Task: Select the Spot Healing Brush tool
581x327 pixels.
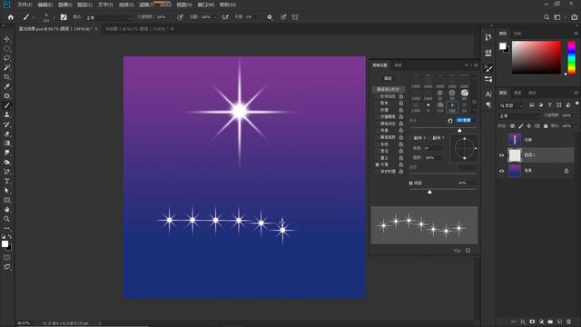Action: (6, 95)
